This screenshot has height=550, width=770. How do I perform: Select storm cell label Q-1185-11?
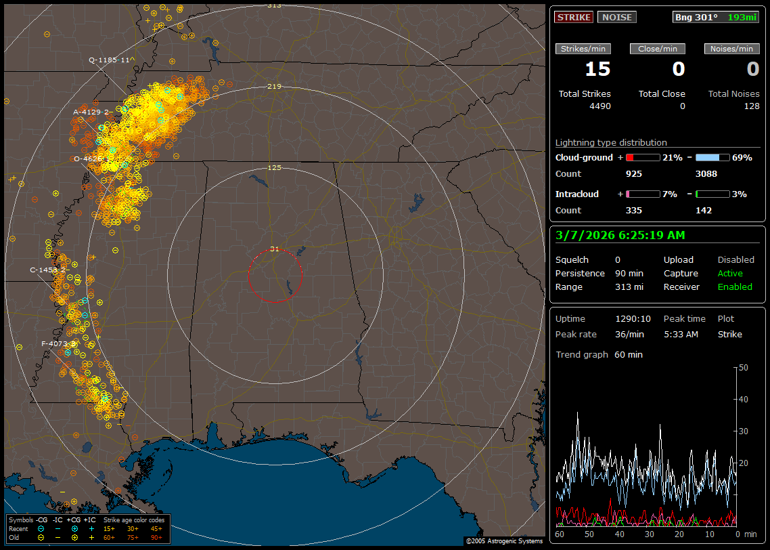[109, 60]
